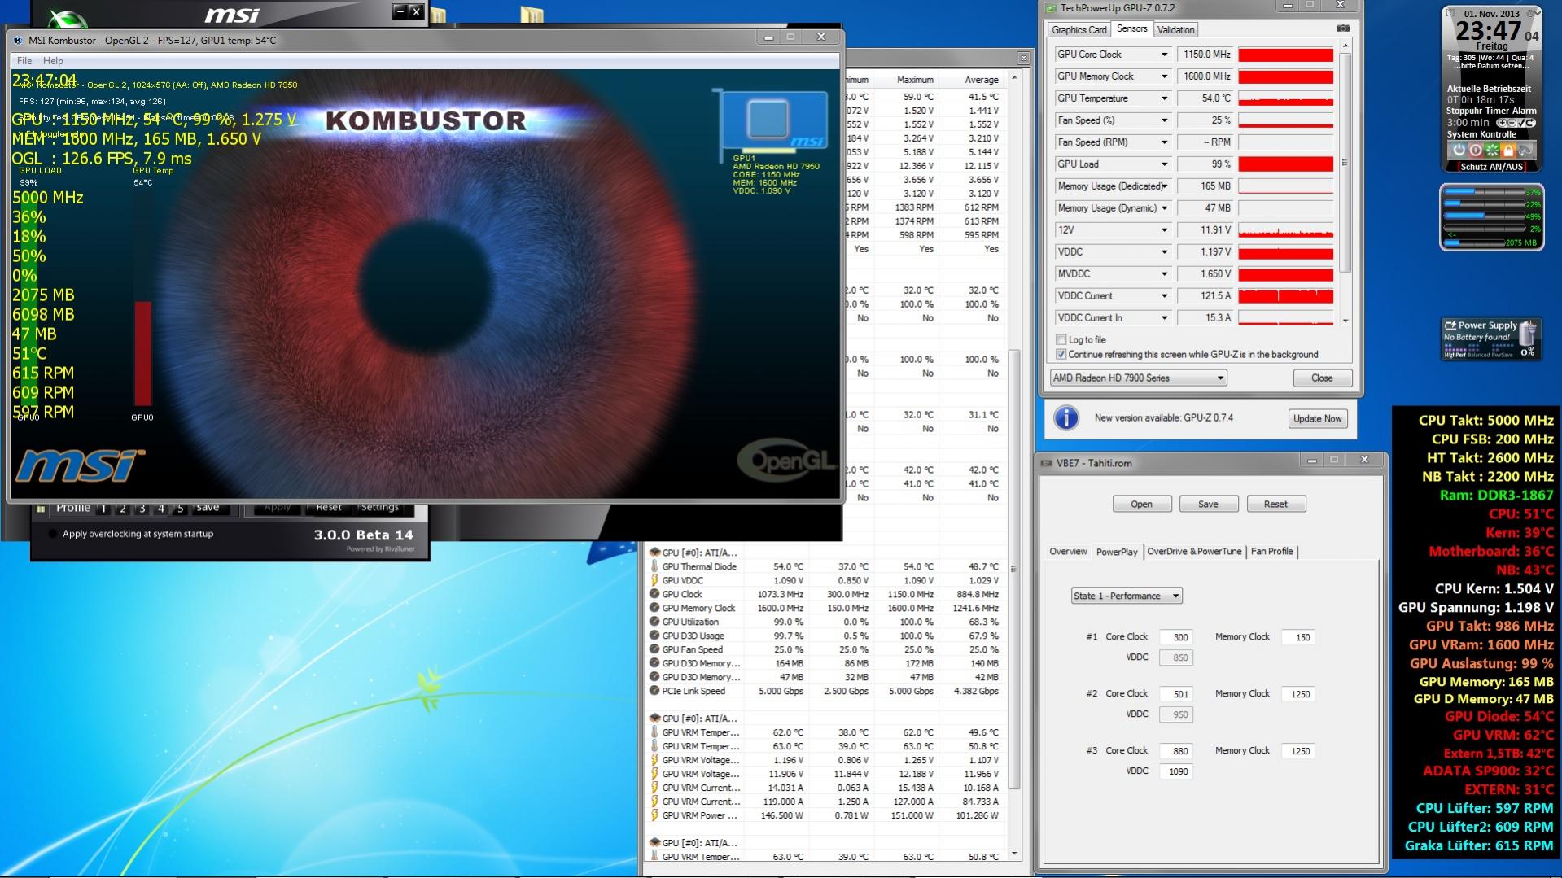Click the round icon beside GPU Fan Speed row
Image resolution: width=1562 pixels, height=878 pixels.
coord(654,649)
